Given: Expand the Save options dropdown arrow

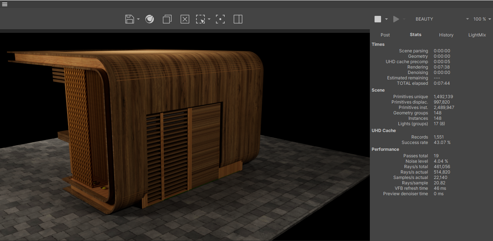Looking at the screenshot, I should tap(138, 19).
